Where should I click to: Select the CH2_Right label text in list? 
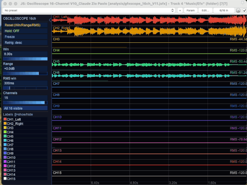(15, 124)
